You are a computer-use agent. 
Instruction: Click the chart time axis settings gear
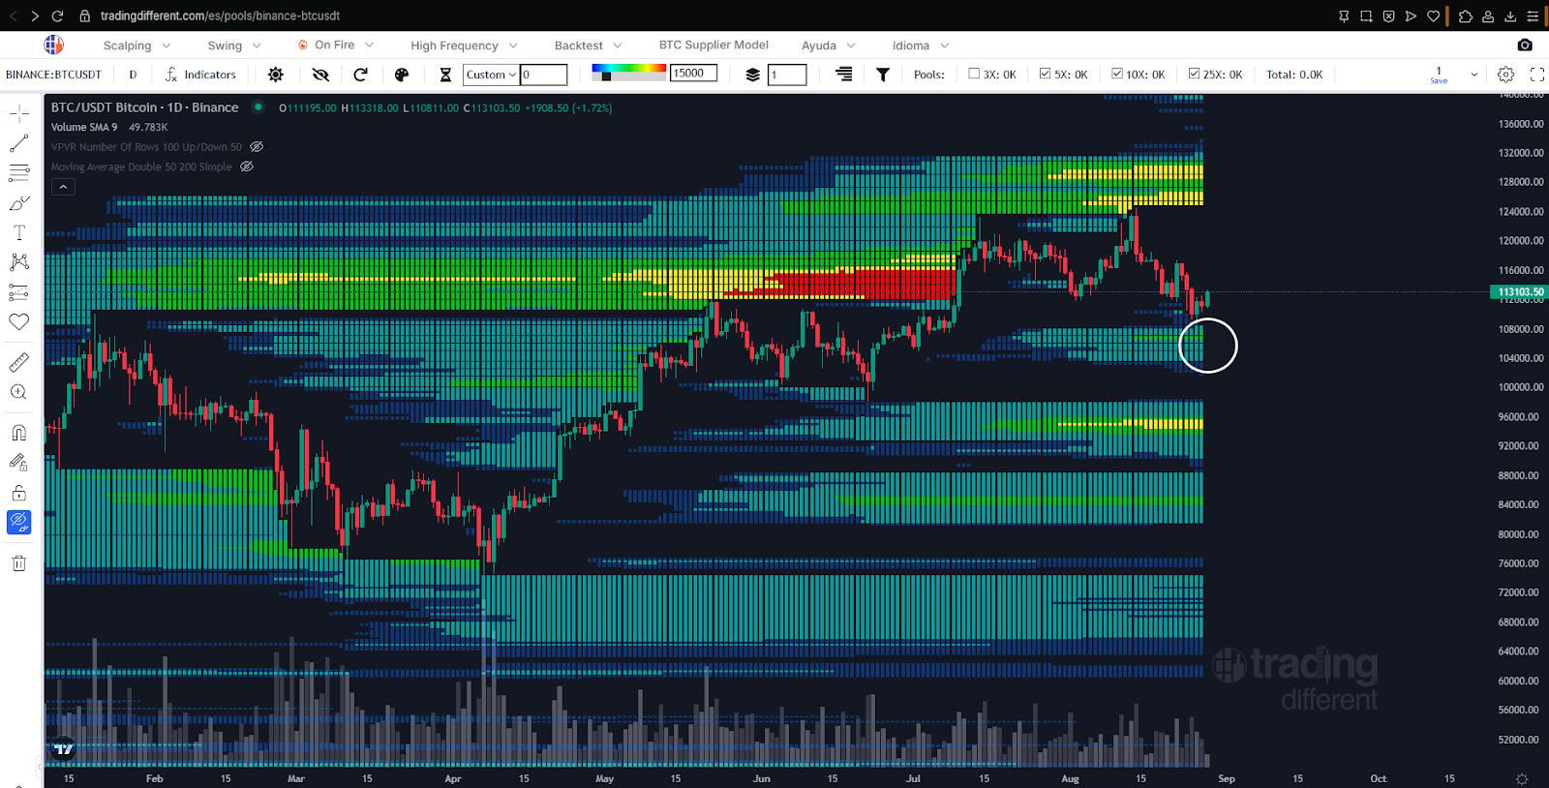[1522, 779]
